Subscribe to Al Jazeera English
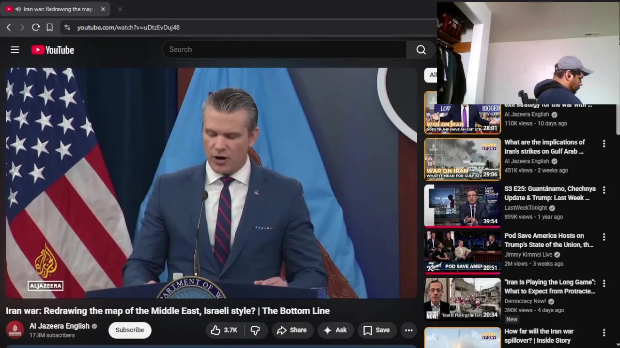 coord(130,330)
